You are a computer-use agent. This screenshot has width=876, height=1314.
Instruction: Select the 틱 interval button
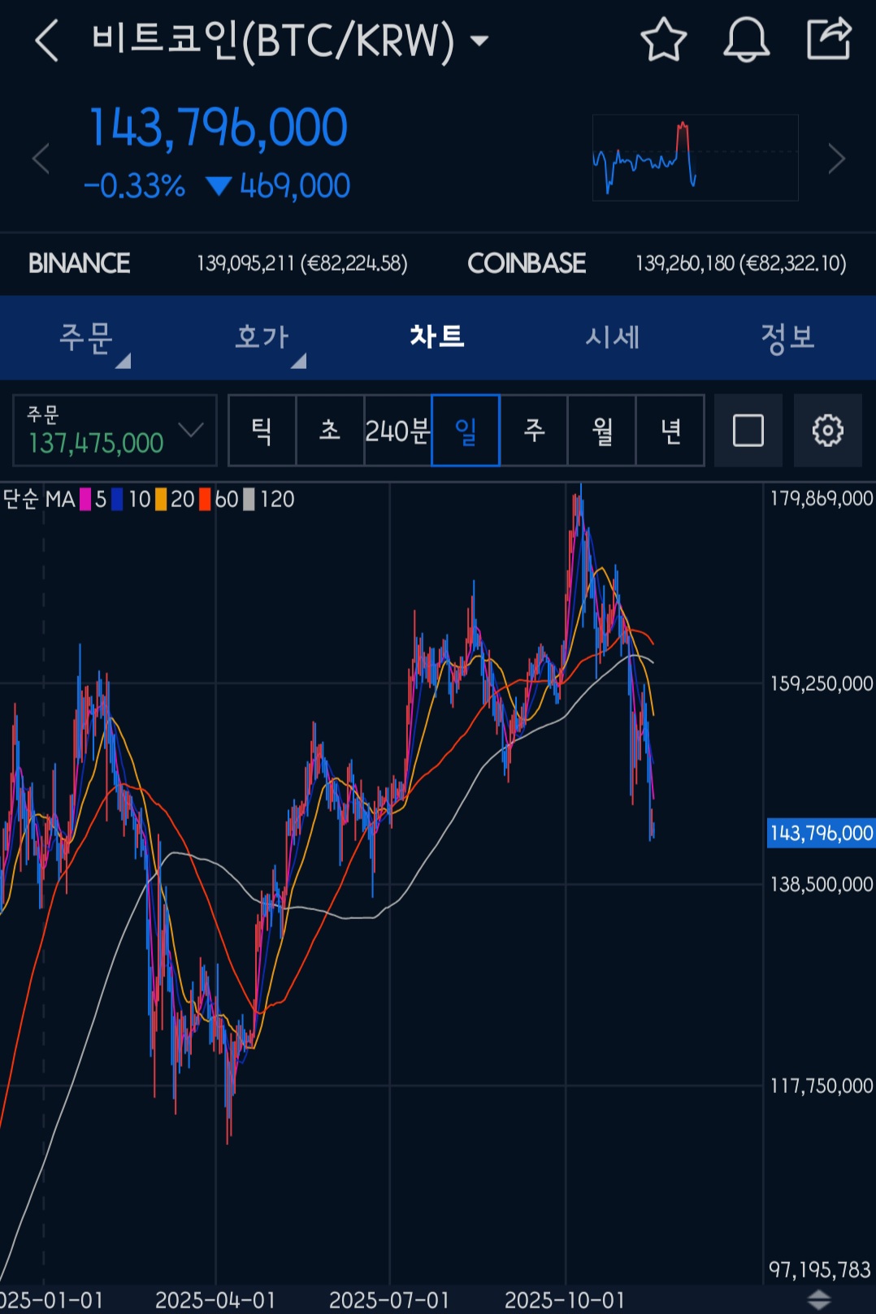262,431
